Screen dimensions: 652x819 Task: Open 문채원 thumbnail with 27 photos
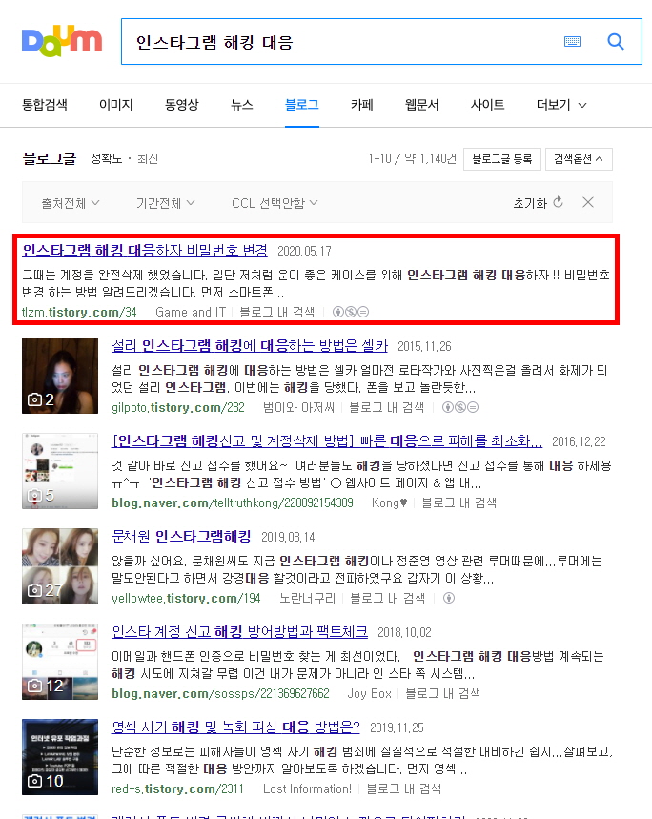pos(60,566)
